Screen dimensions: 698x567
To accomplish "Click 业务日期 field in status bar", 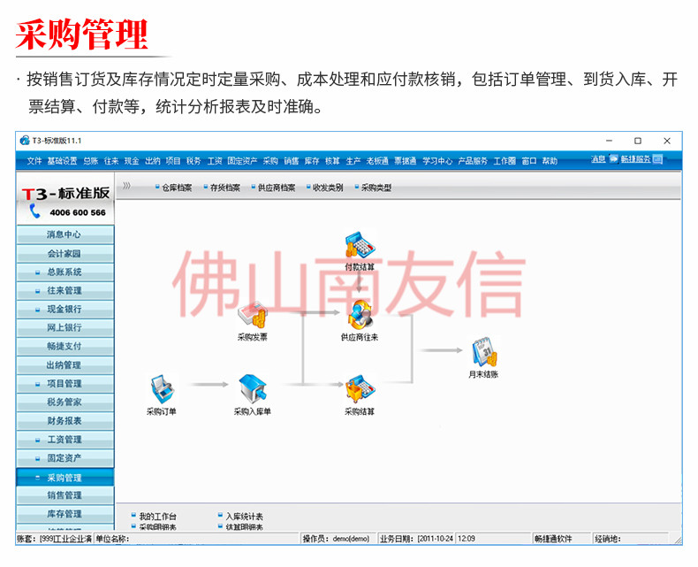I will point(415,539).
